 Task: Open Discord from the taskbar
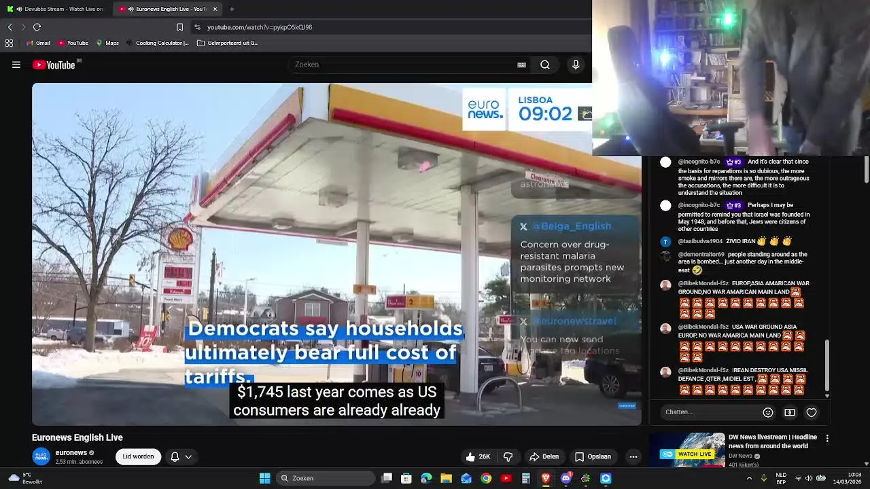[x=565, y=478]
